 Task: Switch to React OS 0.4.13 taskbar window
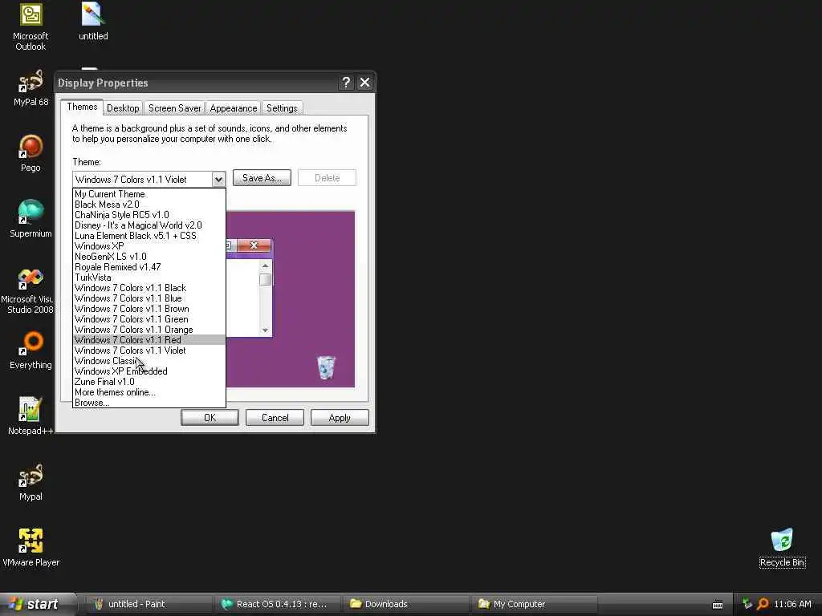tap(278, 604)
